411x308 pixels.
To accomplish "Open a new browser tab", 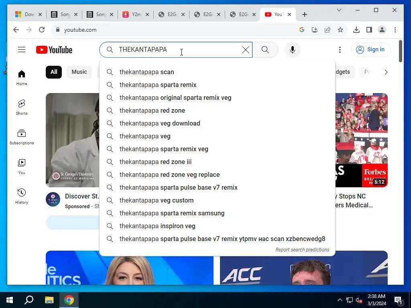I will click(x=304, y=14).
